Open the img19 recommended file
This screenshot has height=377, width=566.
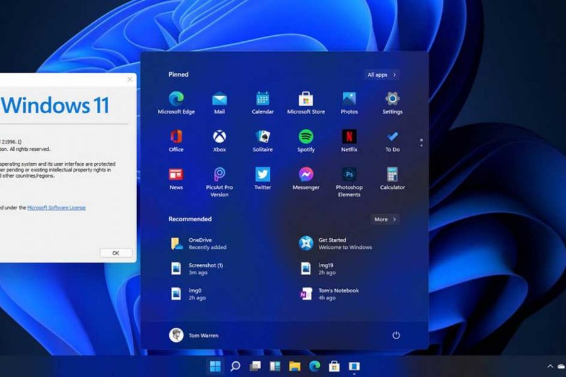tap(318, 269)
